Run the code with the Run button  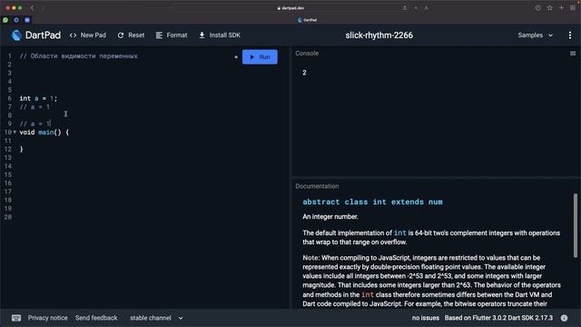pyautogui.click(x=260, y=57)
